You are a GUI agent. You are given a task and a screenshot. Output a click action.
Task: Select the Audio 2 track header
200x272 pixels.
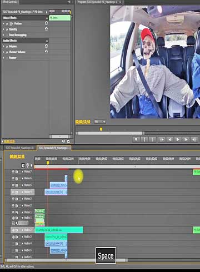(22, 230)
